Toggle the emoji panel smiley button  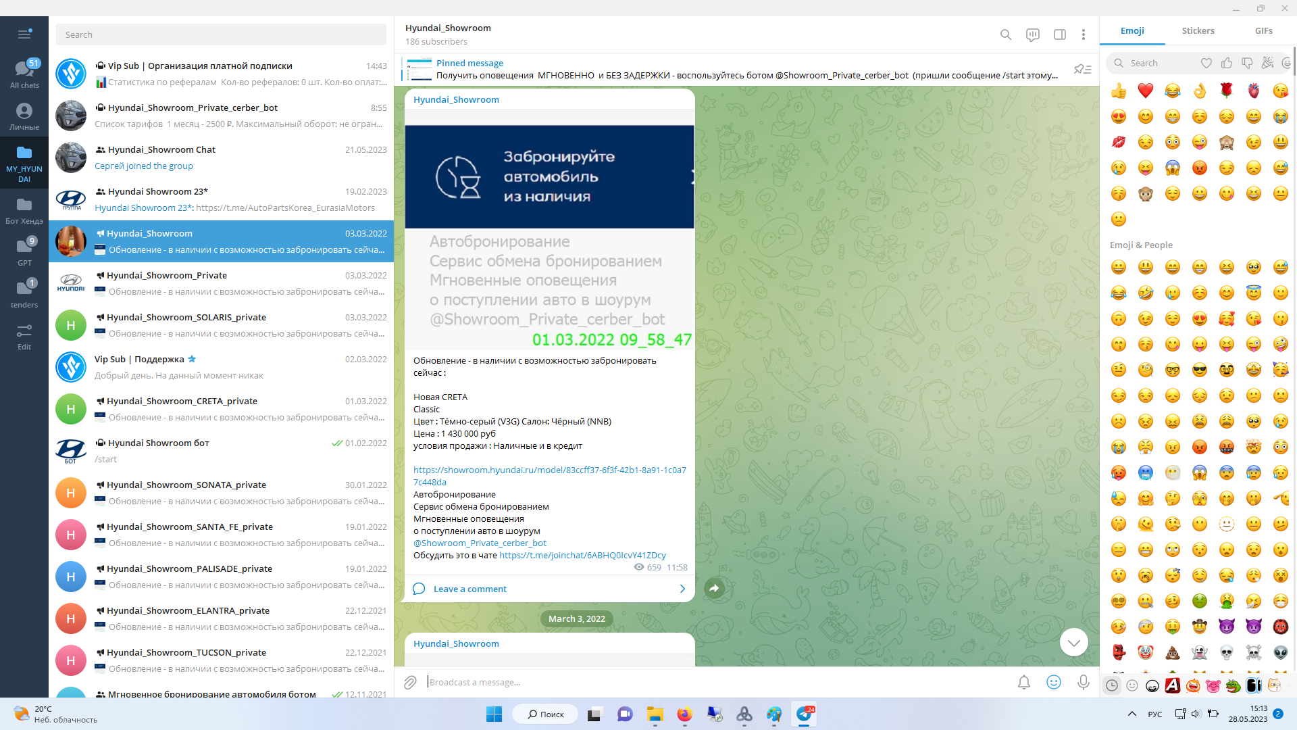1054,683
